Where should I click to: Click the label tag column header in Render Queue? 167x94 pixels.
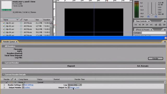tap(12, 79)
